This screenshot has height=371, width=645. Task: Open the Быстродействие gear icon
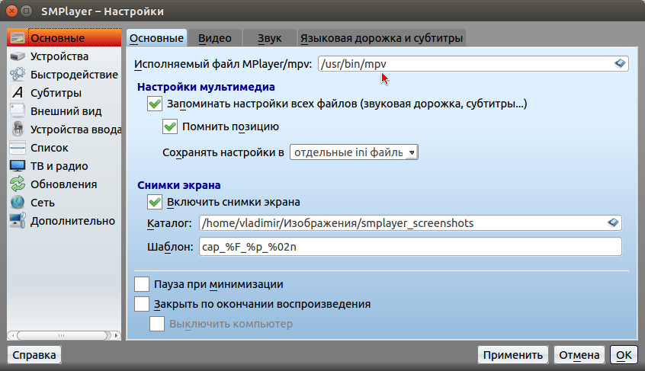[x=18, y=75]
